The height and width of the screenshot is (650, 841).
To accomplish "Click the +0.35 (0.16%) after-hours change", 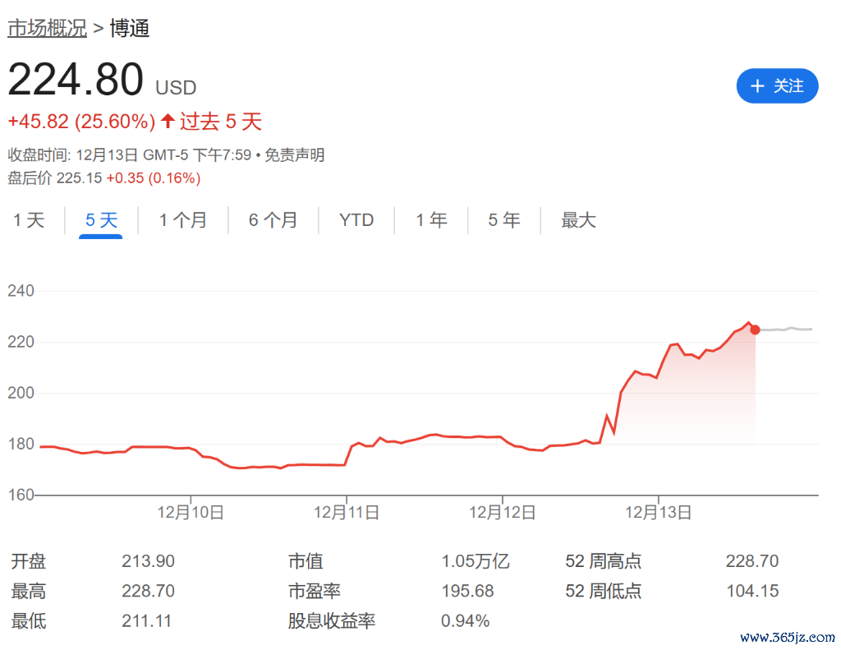I will point(154,178).
